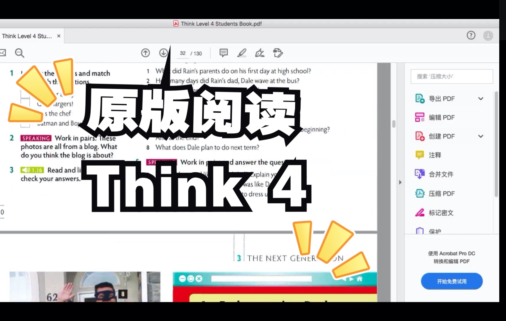The width and height of the screenshot is (506, 321).
Task: Click the 开始免费试用 button
Action: [452, 281]
